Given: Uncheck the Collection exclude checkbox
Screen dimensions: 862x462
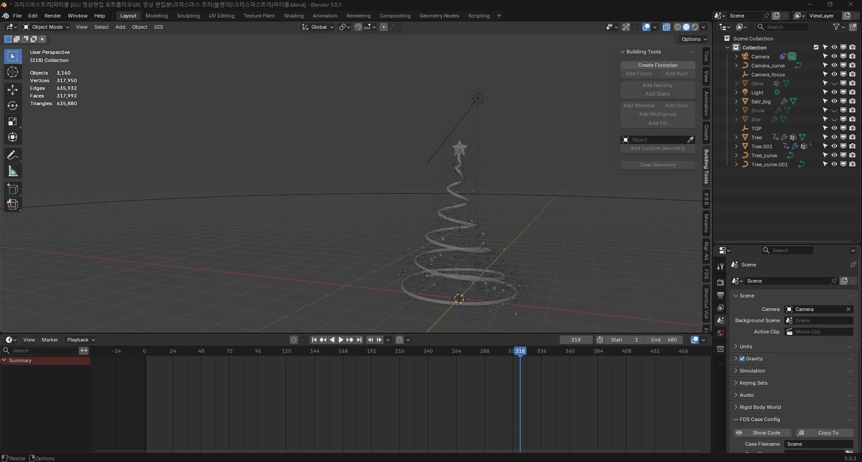Looking at the screenshot, I should point(816,47).
